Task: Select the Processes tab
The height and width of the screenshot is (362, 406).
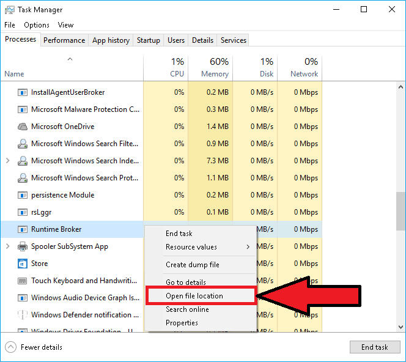Action: point(20,39)
